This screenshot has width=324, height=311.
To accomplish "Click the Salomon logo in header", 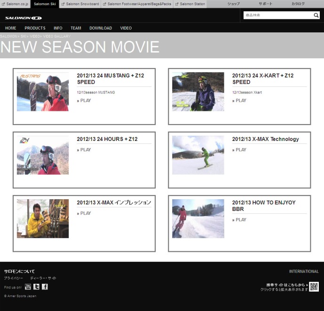I will tap(24, 18).
